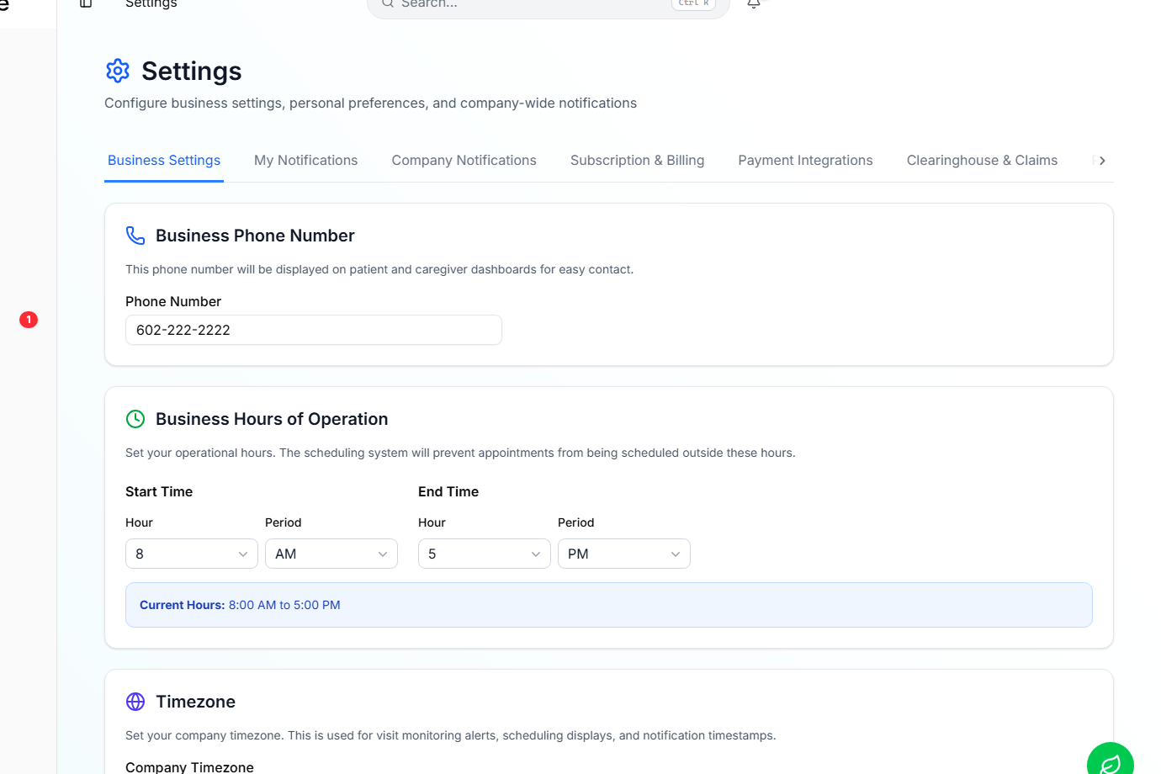Click the Company Timezone label
Screen dimensions: 1161x774
click(189, 766)
